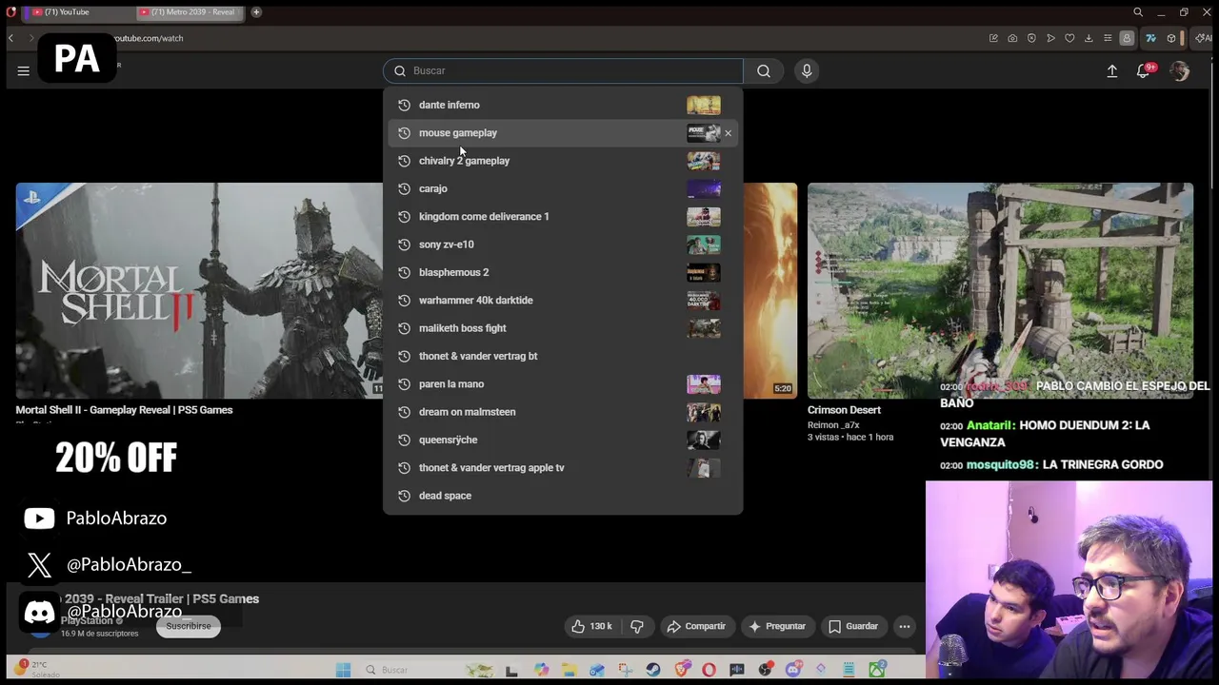Screen dimensions: 1219x685
Task: Like the video with 130 k likes
Action: tap(591, 626)
